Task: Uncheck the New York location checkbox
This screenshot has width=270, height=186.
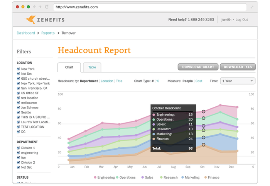Action: (x=19, y=69)
